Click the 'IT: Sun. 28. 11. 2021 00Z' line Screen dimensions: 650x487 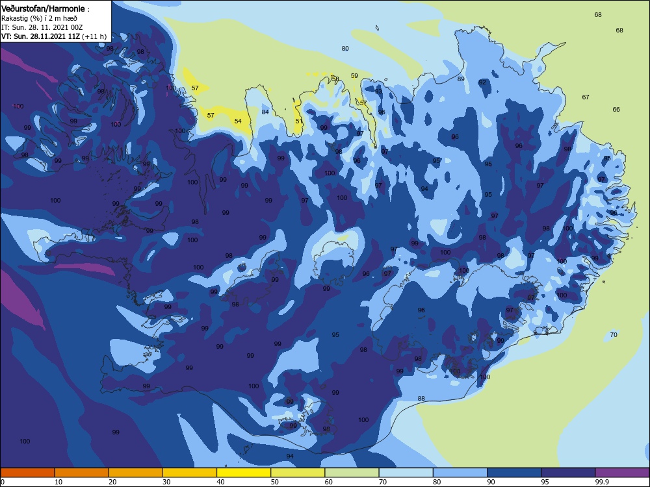pyautogui.click(x=42, y=27)
